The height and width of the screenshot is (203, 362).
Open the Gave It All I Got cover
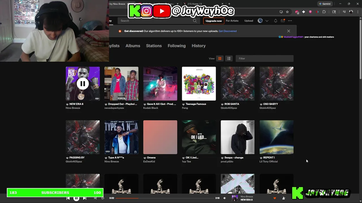pyautogui.click(x=160, y=83)
